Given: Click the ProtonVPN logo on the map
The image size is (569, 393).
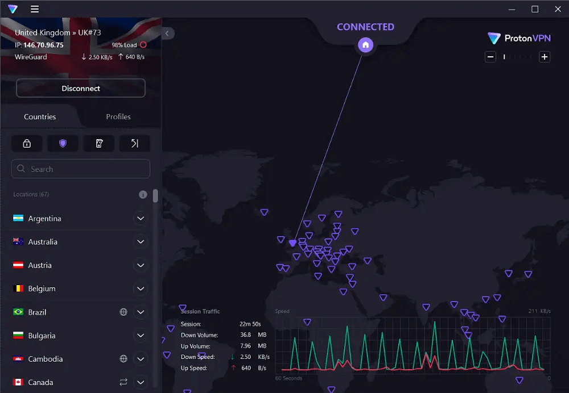Looking at the screenshot, I should 519,38.
